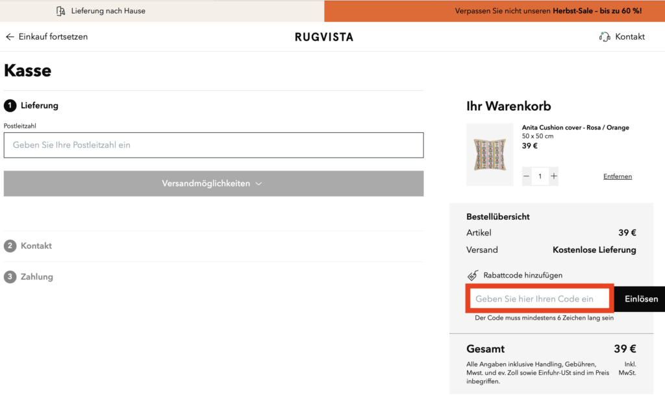This screenshot has width=665, height=404.
Task: Open Kontakt via the headset icon
Action: click(x=603, y=36)
